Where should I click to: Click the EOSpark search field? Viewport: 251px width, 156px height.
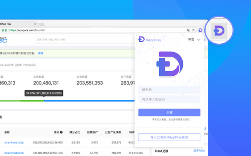pyautogui.click(x=85, y=39)
